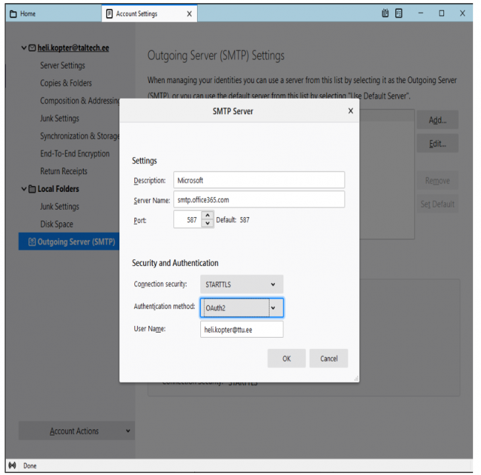The width and height of the screenshot is (481, 475).
Task: Click the envelope icon beside heli.kopter@taltech.ee
Action: click(x=32, y=48)
